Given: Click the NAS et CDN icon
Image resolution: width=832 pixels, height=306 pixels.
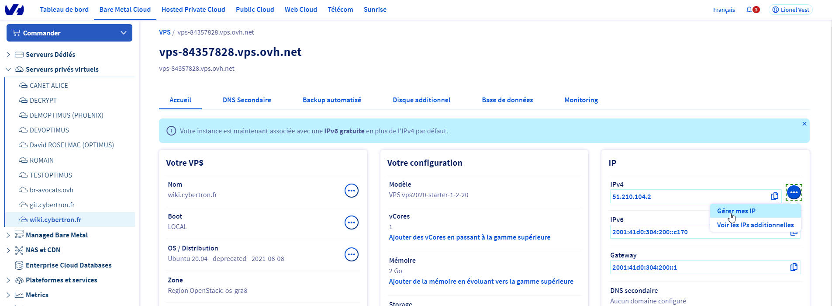Looking at the screenshot, I should pos(19,250).
